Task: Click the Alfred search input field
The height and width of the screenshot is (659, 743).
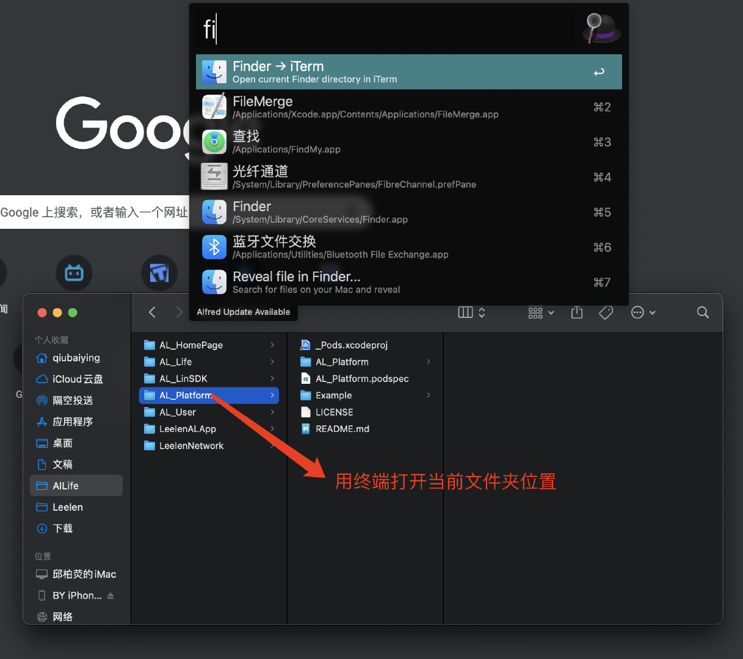Action: [386, 28]
